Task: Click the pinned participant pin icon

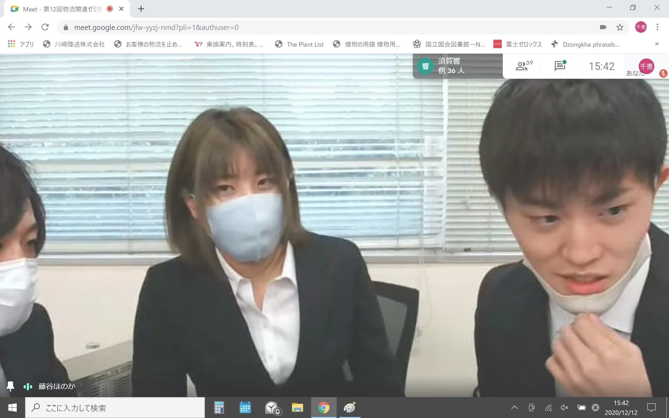Action: tap(10, 386)
